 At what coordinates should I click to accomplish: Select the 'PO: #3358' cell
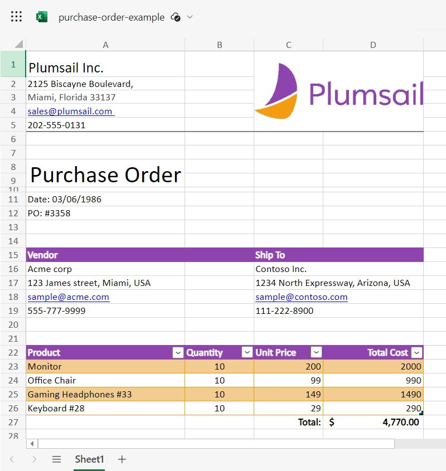tap(105, 213)
